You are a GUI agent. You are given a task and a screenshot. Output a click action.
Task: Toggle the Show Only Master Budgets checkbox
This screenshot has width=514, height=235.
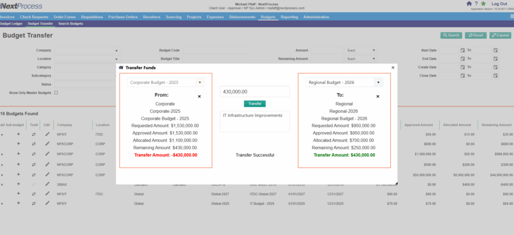click(x=56, y=93)
